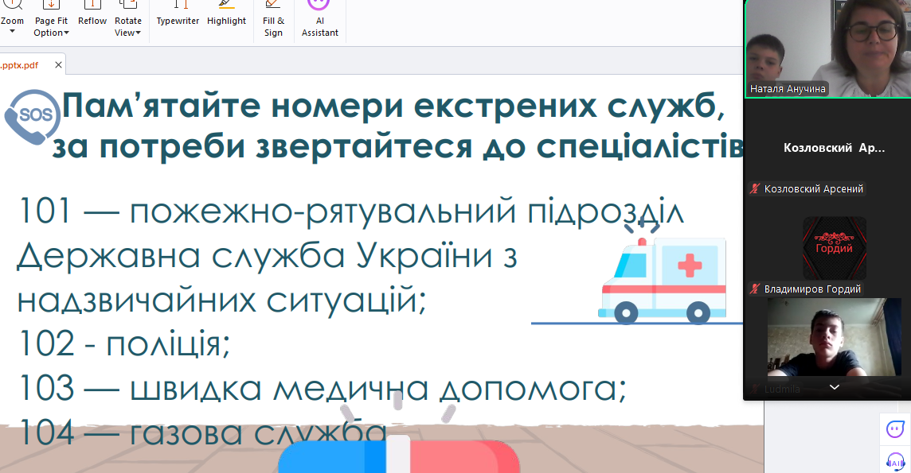Click the name label 'Наталя Анучина'
Image resolution: width=911 pixels, height=473 pixels.
788,89
